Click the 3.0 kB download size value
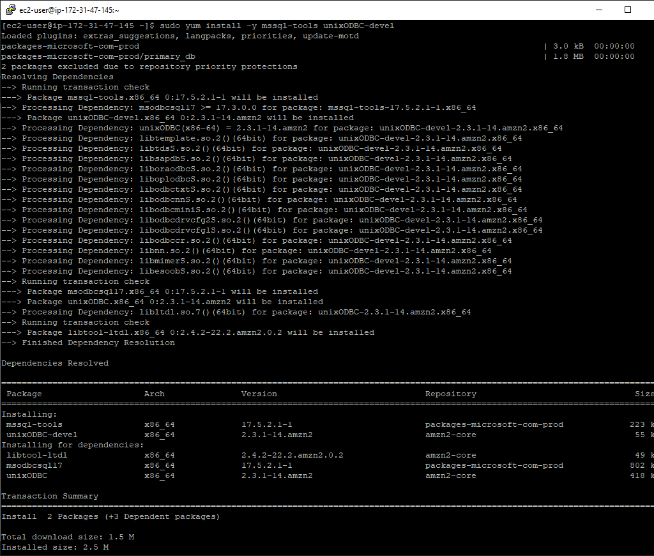Screen dimensions: 654x556 click(x=568, y=46)
